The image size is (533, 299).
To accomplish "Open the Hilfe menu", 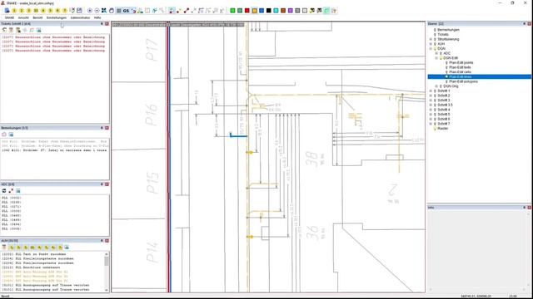I will pos(97,17).
